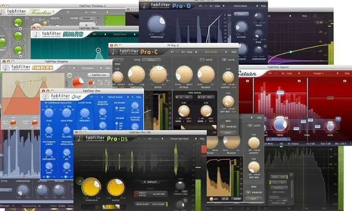The image size is (352, 211).
Task: Switch Pro-C side chain to M/S
Action: (209, 97)
